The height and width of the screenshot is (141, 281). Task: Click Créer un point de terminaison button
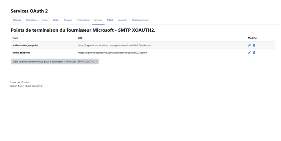point(55,61)
